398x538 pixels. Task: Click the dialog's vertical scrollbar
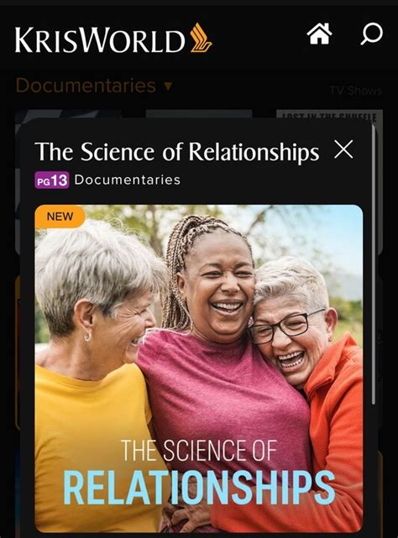tap(374, 268)
